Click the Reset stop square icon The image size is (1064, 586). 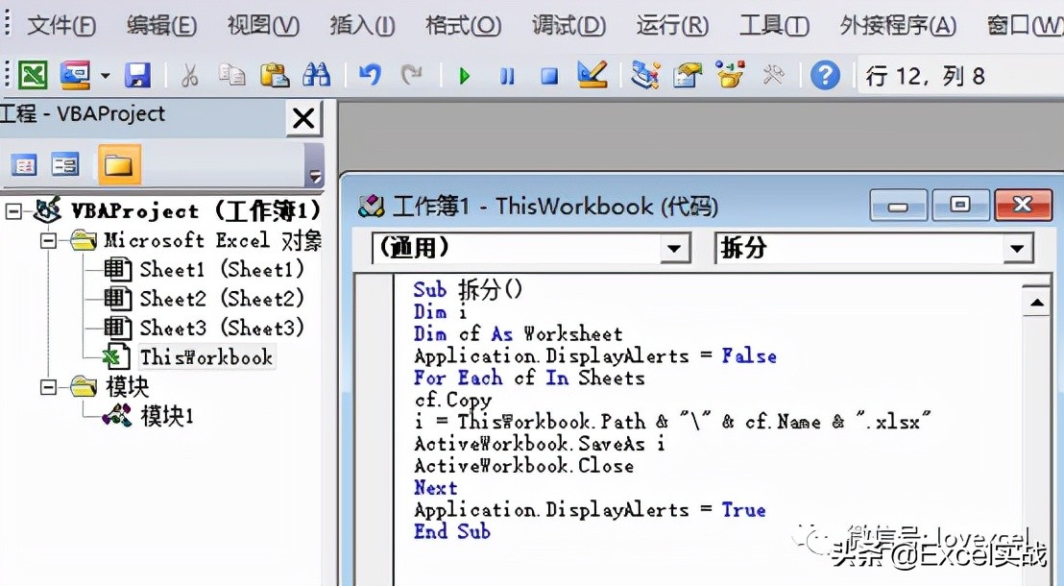pyautogui.click(x=549, y=75)
